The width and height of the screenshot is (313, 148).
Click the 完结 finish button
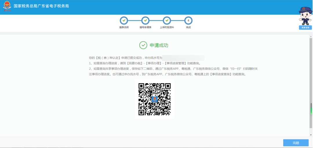(x=296, y=143)
